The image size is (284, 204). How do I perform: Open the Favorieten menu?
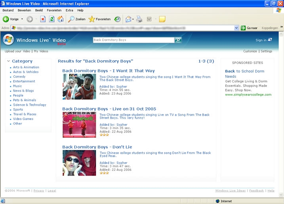tap(54, 10)
